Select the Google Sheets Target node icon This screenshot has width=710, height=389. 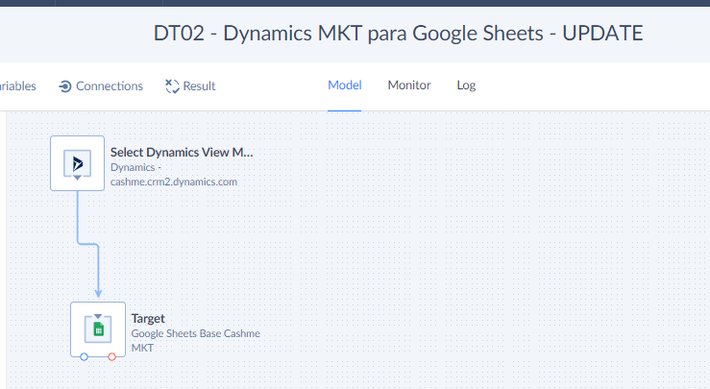coord(98,329)
